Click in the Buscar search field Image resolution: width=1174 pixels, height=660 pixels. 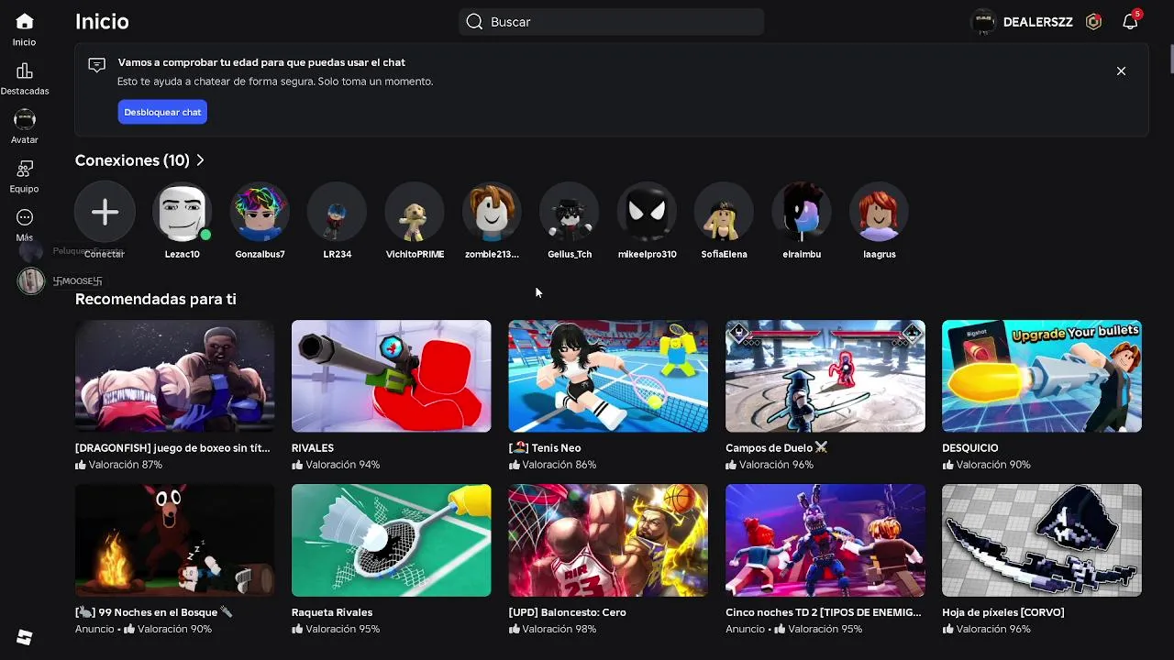tap(611, 22)
